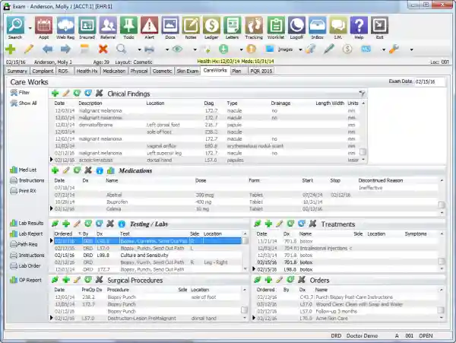Switch to the Medication tab

click(x=114, y=71)
